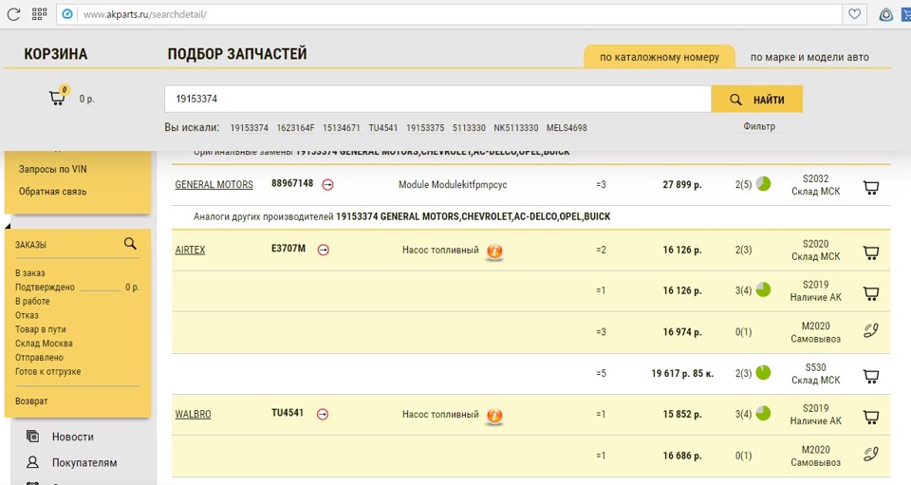Open Запросы по VIN menu item
Image resolution: width=911 pixels, height=485 pixels.
[x=53, y=169]
